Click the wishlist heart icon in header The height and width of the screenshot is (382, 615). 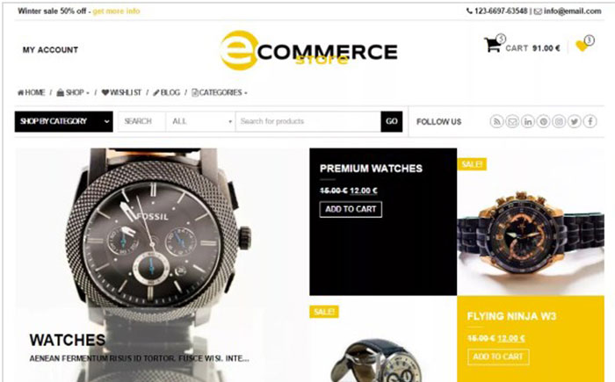pos(582,46)
